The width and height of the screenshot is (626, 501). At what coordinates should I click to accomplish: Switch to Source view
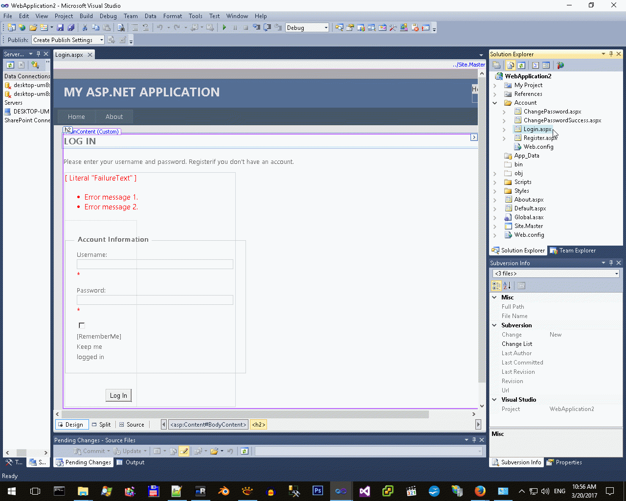(132, 425)
